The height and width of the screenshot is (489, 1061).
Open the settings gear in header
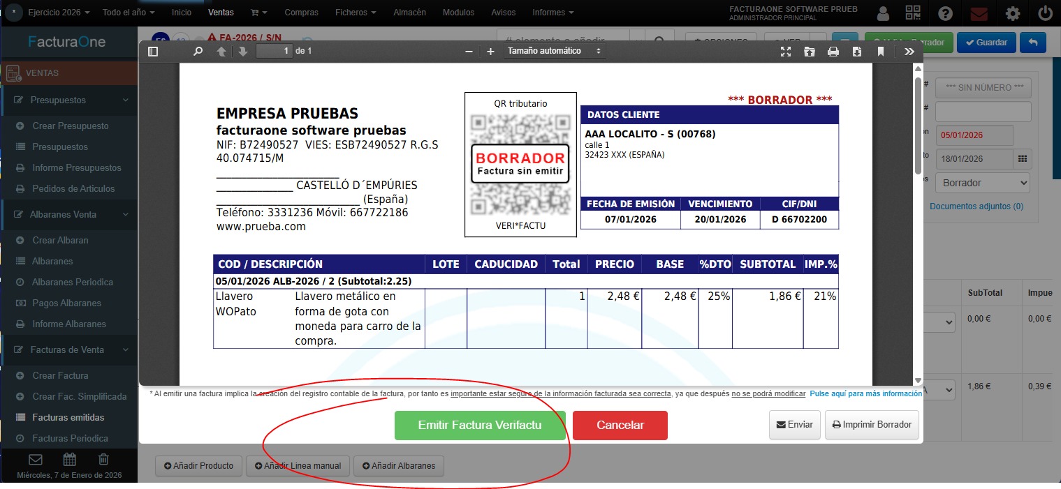point(1012,13)
